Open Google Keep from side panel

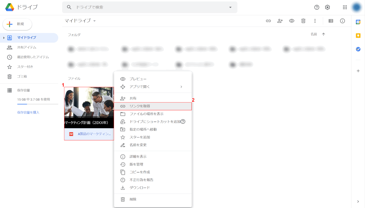358,36
